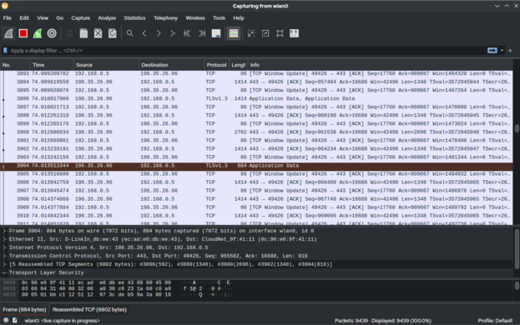The width and height of the screenshot is (520, 325).
Task: Open the Tools menu
Action: [x=219, y=17]
